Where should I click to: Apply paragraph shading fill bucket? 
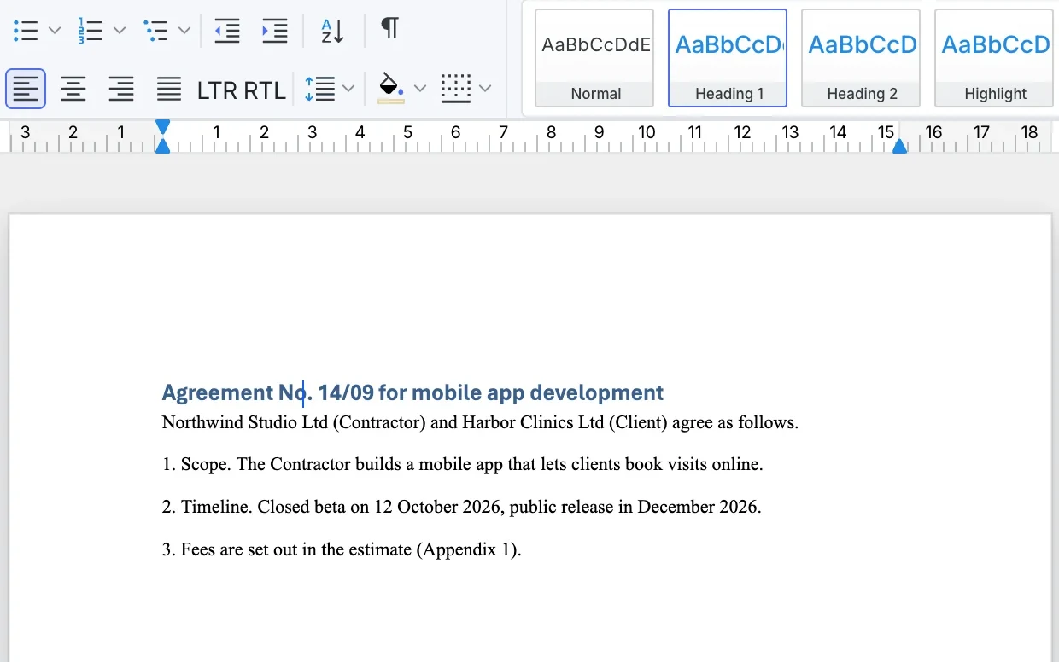tap(391, 89)
